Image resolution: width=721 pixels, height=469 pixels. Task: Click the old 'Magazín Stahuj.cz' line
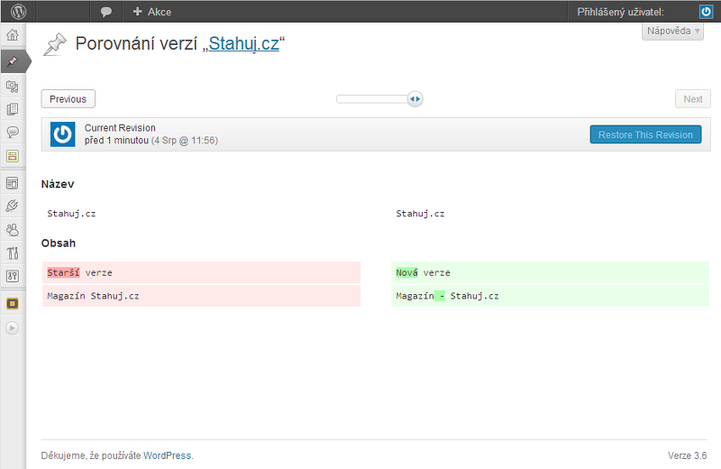[201, 296]
